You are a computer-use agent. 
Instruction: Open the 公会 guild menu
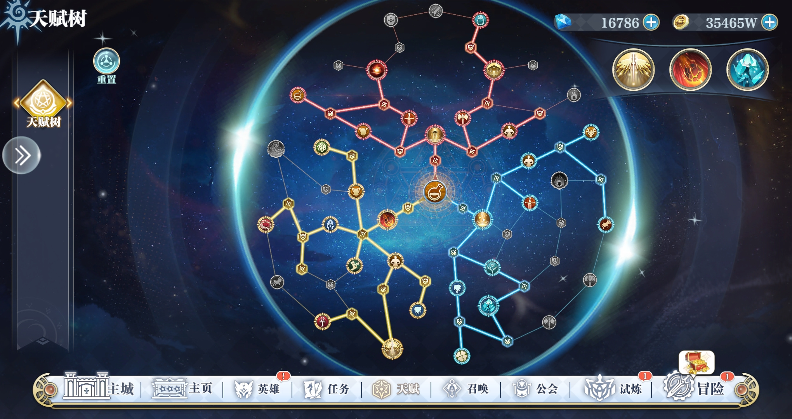click(x=535, y=388)
